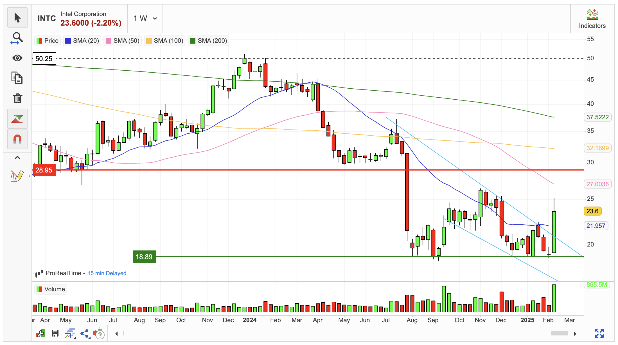The image size is (618, 345).
Task: Click the 2024 label on the time axis
Action: [x=249, y=320]
